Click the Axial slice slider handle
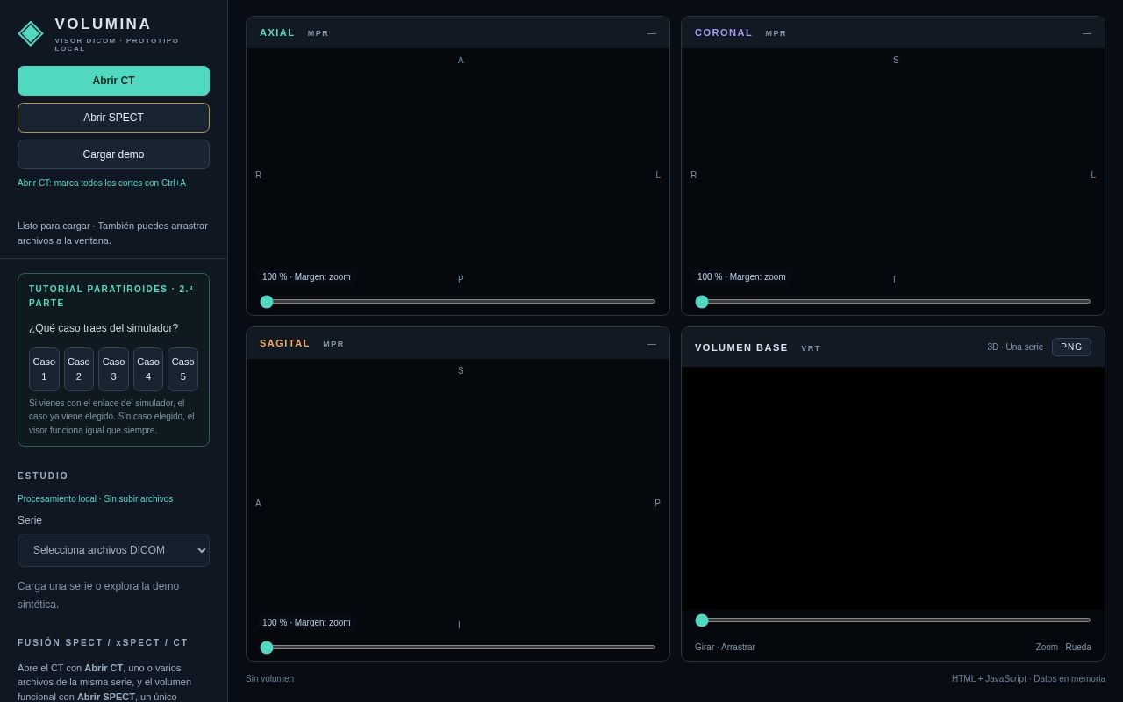Image resolution: width=1123 pixels, height=702 pixels. click(x=267, y=302)
